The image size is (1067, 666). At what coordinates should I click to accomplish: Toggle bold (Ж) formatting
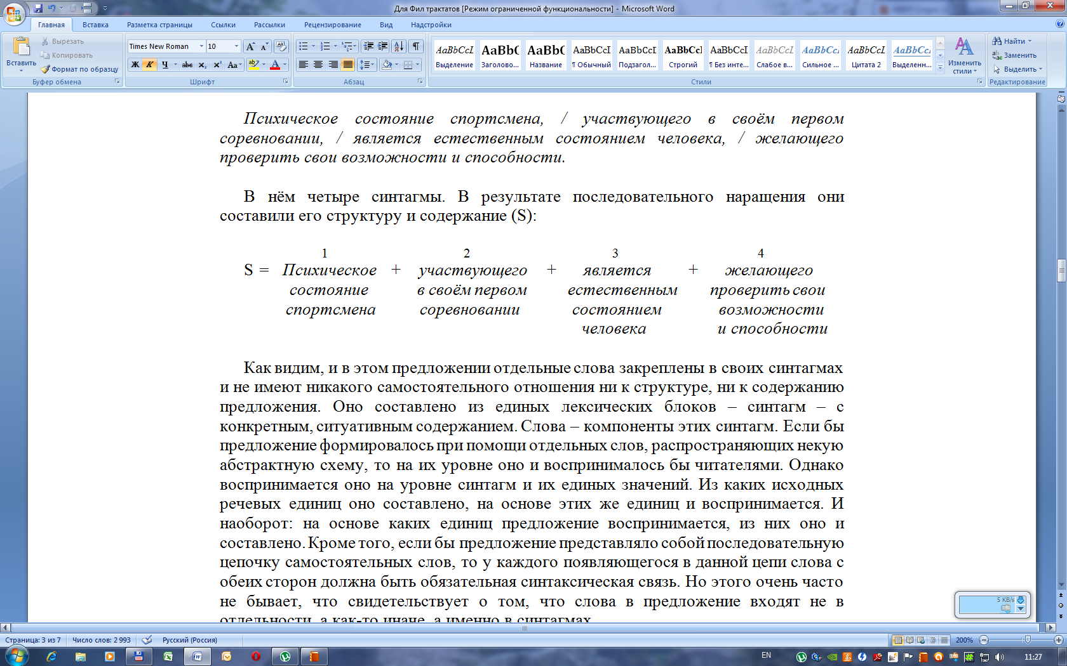click(135, 65)
